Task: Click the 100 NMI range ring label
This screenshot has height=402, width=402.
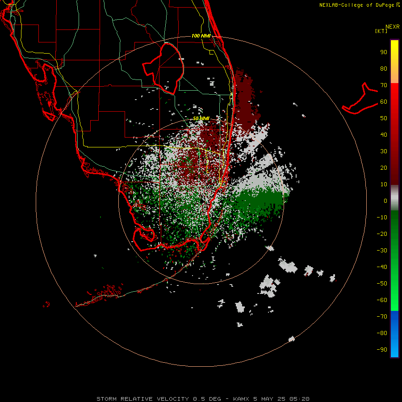Action: click(x=201, y=36)
